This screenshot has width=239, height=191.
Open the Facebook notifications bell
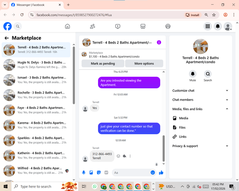point(217,26)
